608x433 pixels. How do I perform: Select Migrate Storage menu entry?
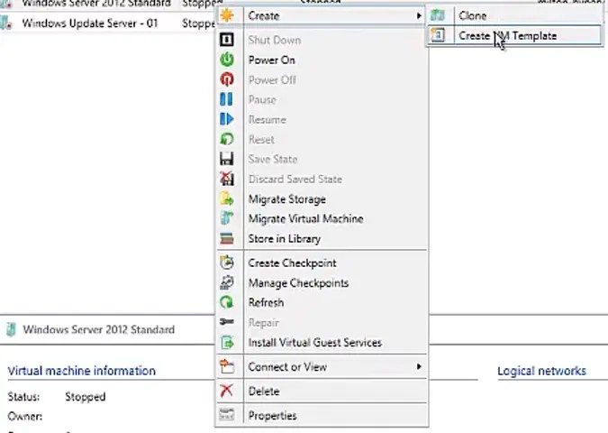pyautogui.click(x=322, y=198)
